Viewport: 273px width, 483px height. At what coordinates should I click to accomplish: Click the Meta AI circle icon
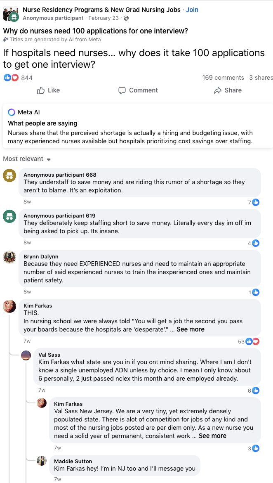pos(12,112)
